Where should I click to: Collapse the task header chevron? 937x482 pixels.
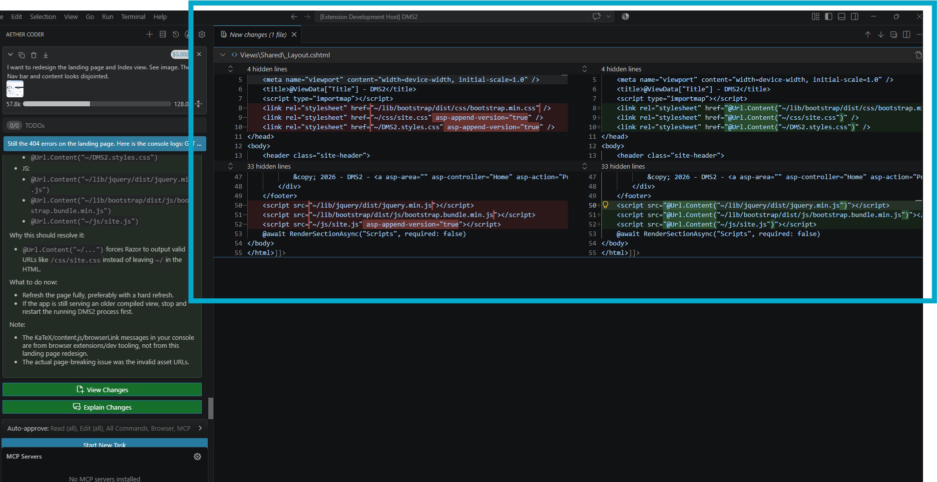click(x=10, y=54)
